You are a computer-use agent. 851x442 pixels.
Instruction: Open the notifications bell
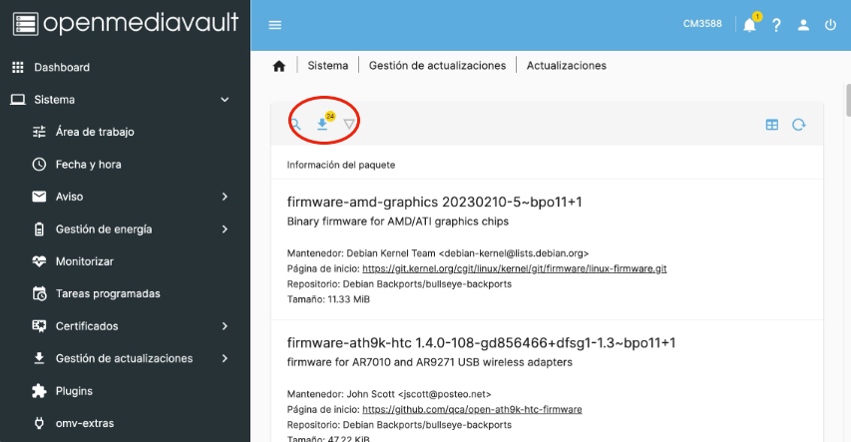749,25
